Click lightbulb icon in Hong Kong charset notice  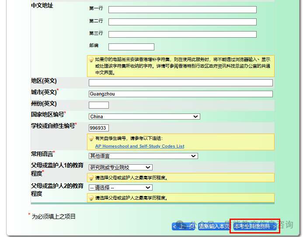tap(91, 60)
